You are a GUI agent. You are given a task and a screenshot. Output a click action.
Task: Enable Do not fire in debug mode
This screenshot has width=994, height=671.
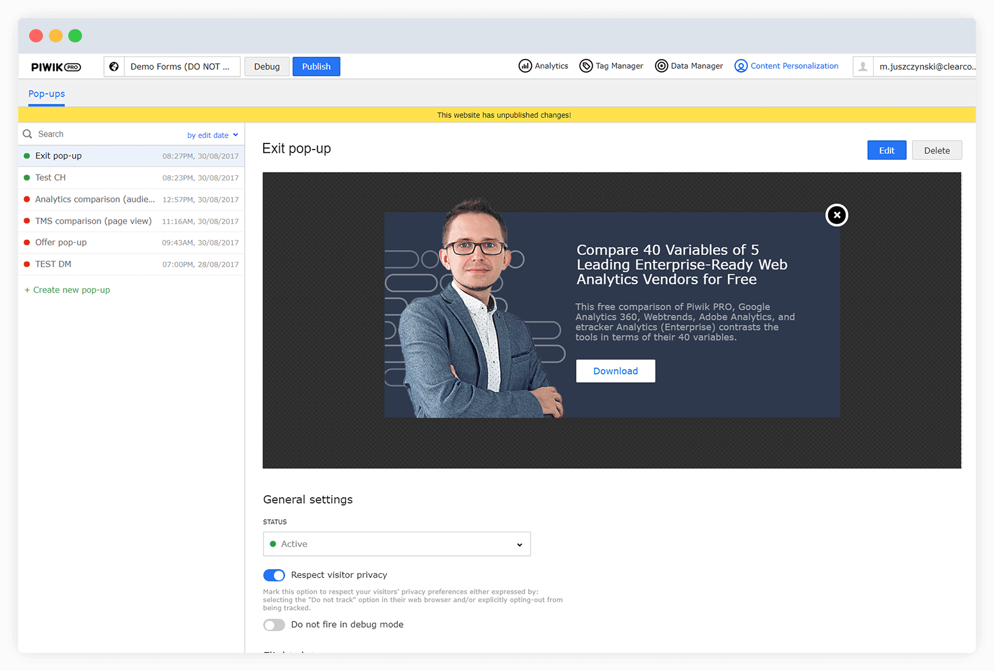(x=274, y=625)
